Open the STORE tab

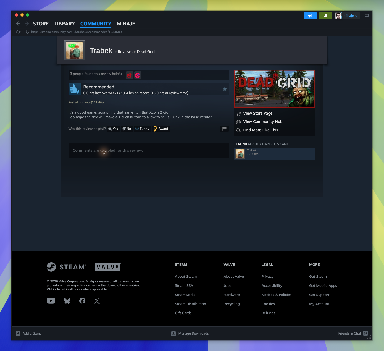[41, 24]
